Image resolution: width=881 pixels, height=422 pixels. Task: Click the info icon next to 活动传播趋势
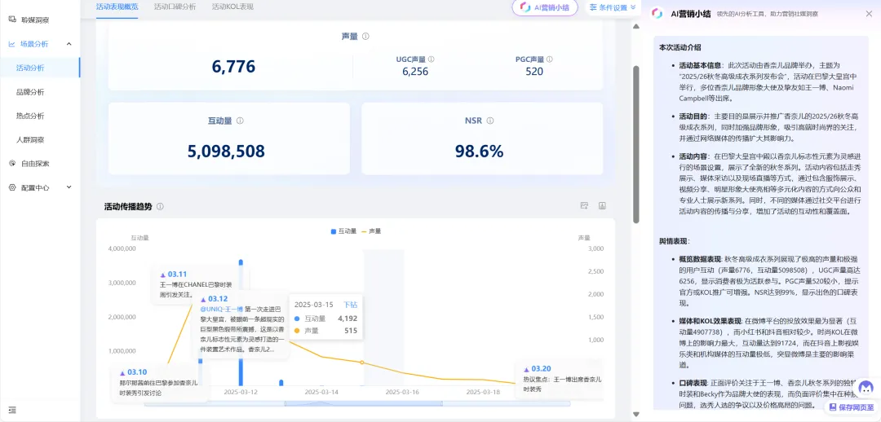point(160,206)
